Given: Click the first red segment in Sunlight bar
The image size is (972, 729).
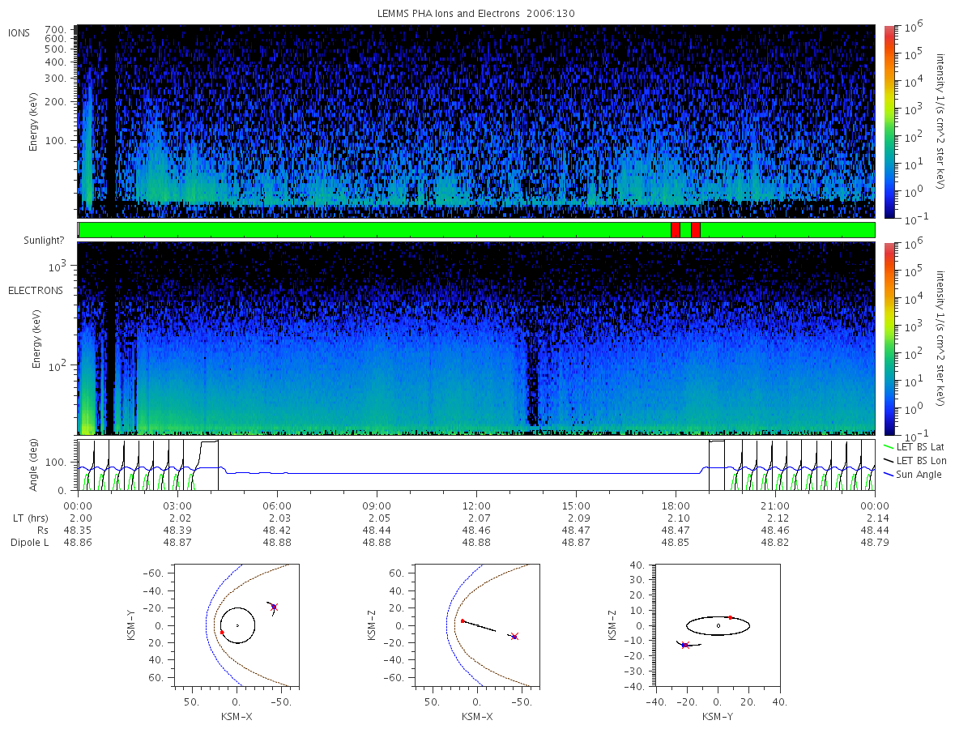Looking at the screenshot, I should 676,230.
